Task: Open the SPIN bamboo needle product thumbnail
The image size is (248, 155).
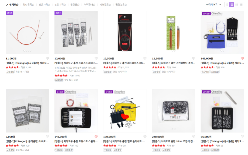Action: tap(174, 32)
